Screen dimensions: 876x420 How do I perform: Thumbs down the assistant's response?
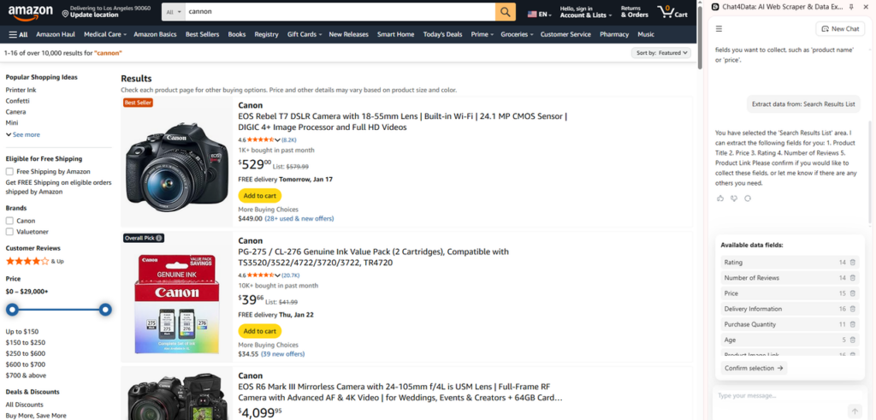click(x=734, y=198)
